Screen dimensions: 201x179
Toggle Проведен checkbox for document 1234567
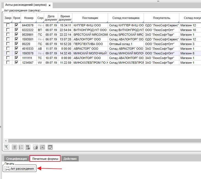pos(16,63)
